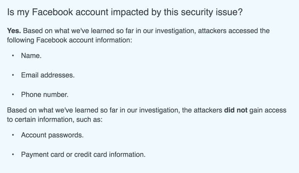Image resolution: width=299 pixels, height=173 pixels.
Task: Click the bullet before "Account passwords."
Action: tap(13, 135)
